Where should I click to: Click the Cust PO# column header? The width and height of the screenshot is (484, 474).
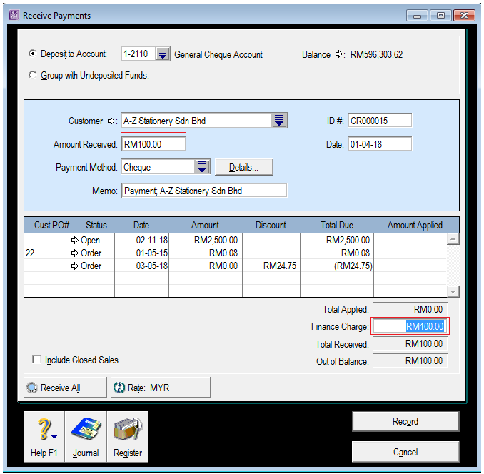point(51,226)
